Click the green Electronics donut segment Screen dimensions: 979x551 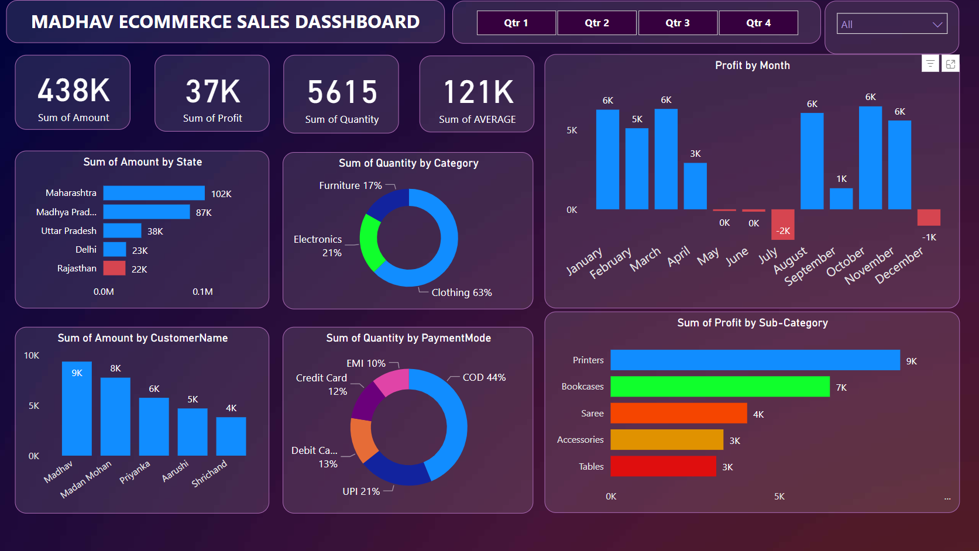pos(369,242)
